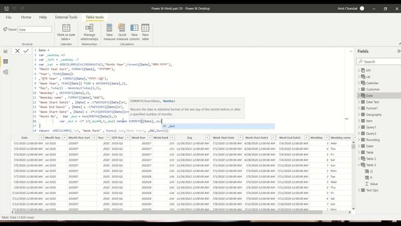Commit the formula with checkmark
Screen dimensions: 401x226
point(26,51)
